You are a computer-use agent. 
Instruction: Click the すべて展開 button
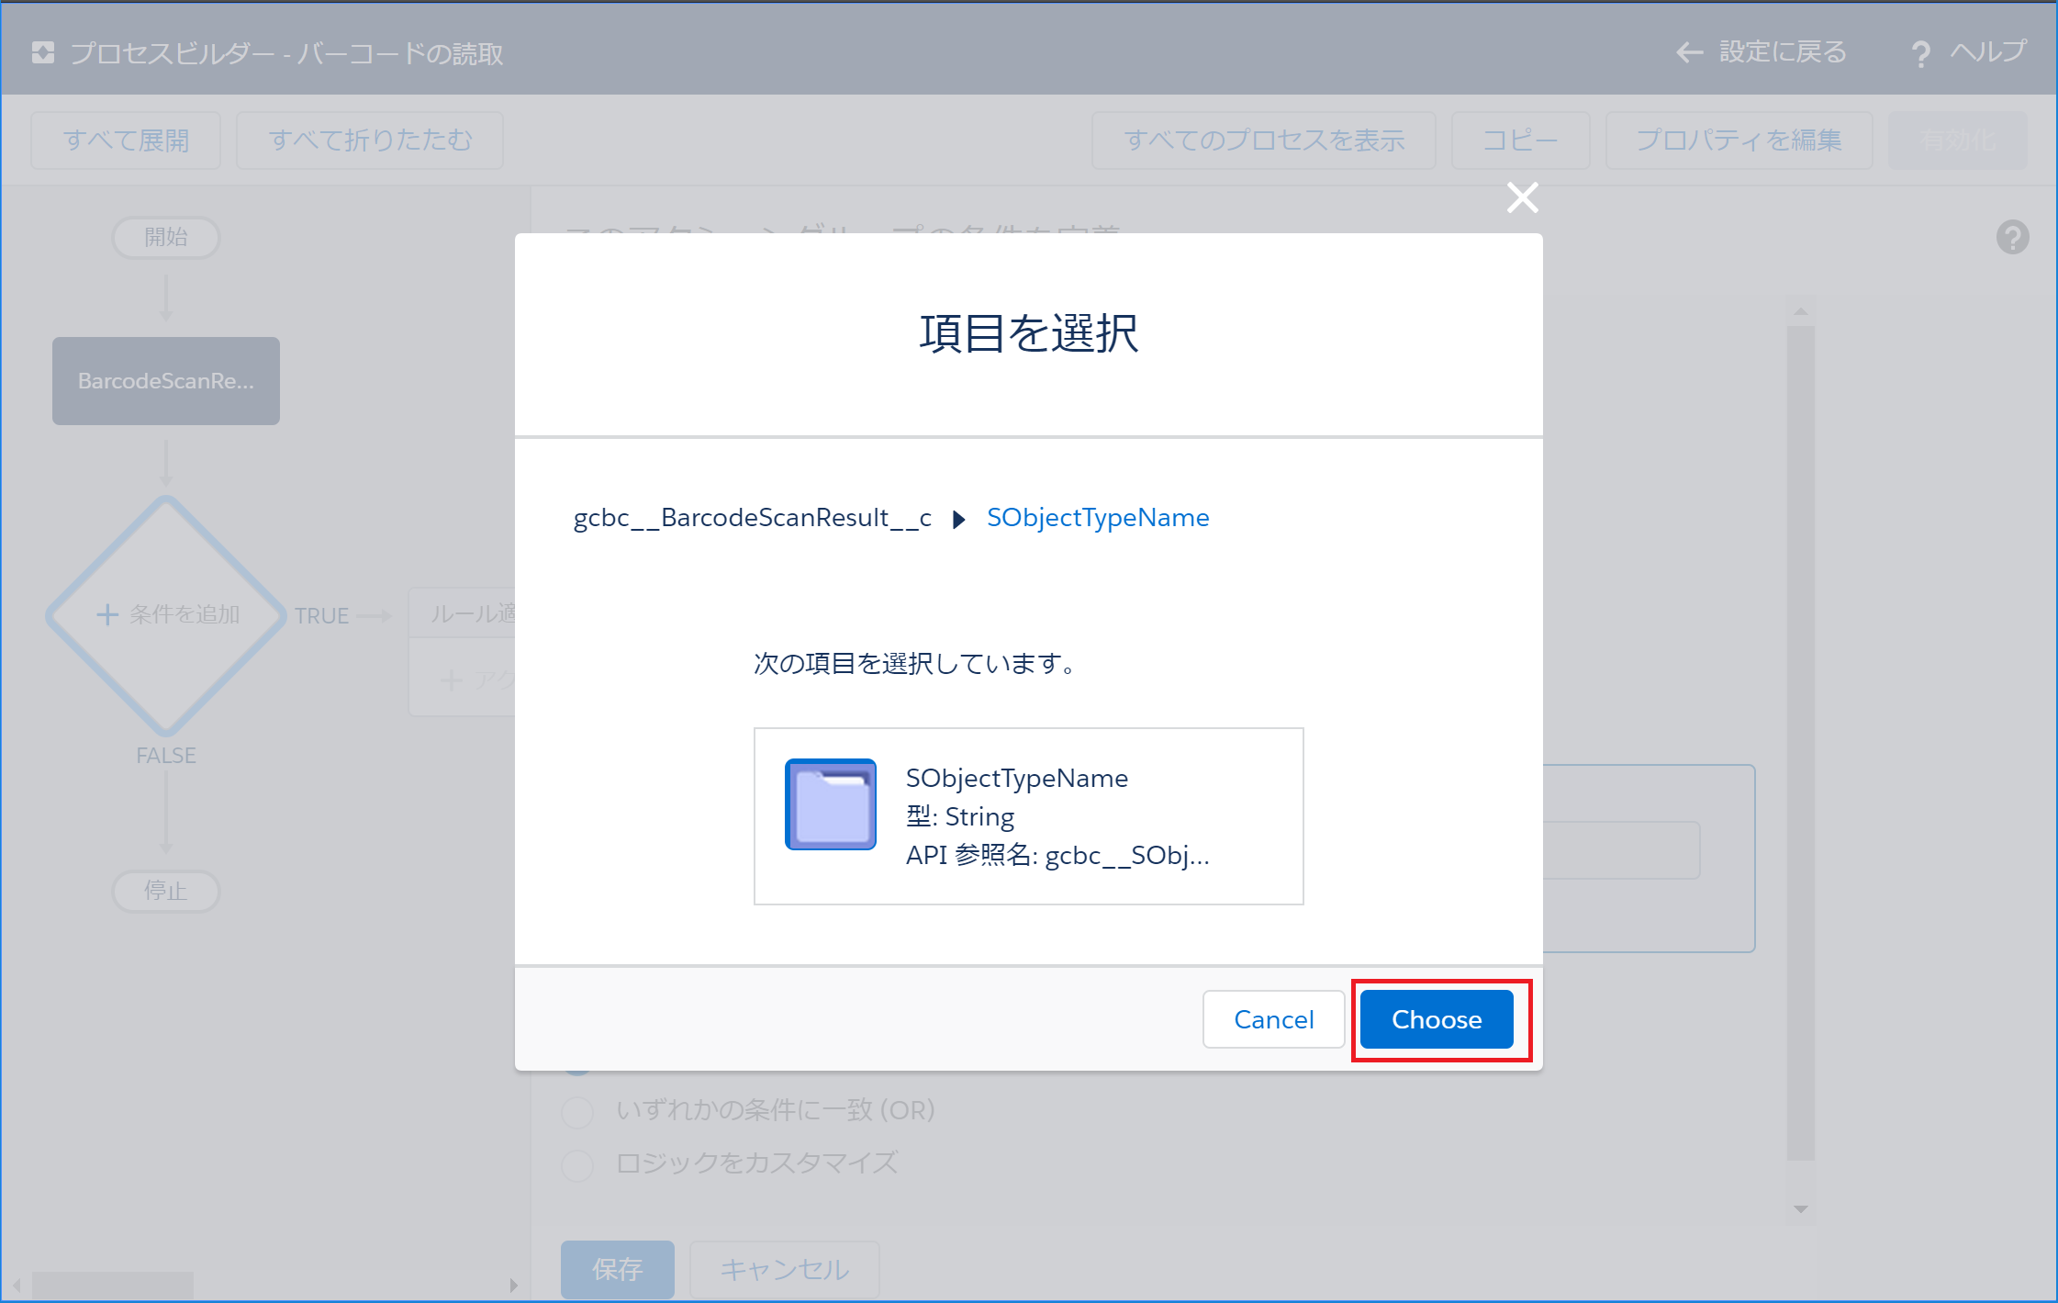click(126, 140)
